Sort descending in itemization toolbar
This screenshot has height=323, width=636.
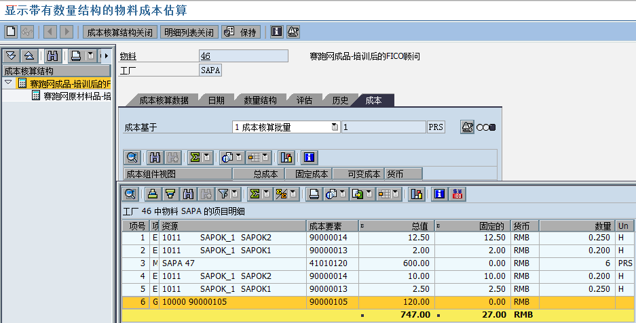[x=171, y=194]
